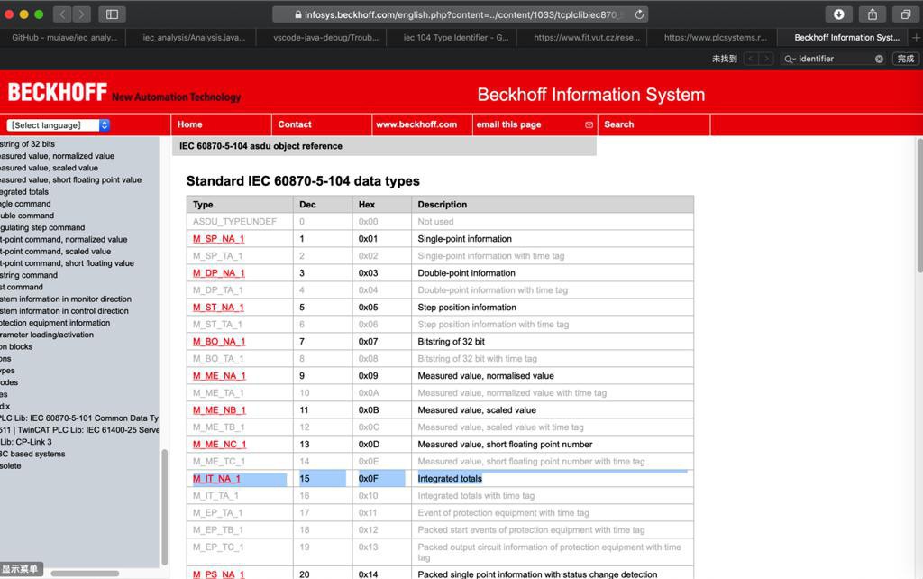Viewport: 923px width, 579px height.
Task: Click the sidebar vertical scrollbar
Action: pos(164,507)
